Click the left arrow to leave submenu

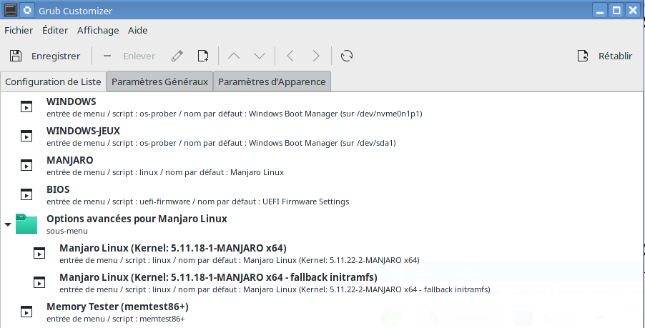(290, 56)
